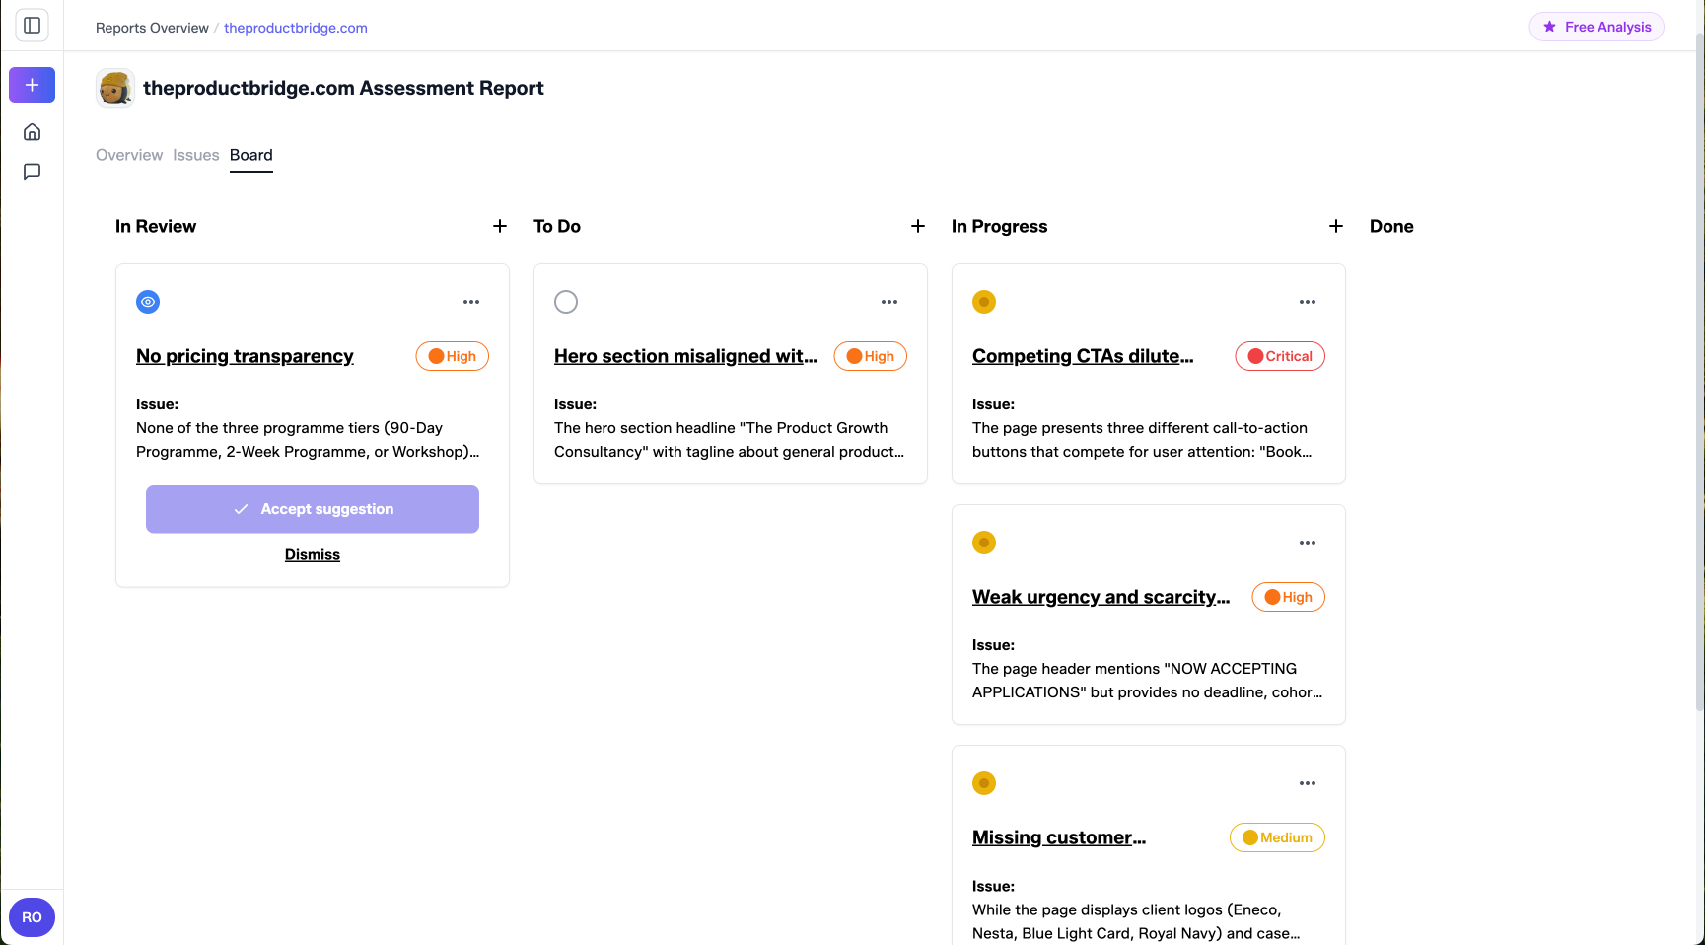The height and width of the screenshot is (945, 1705).
Task: Open the three-dot menu on Hero section card
Action: pos(889,302)
